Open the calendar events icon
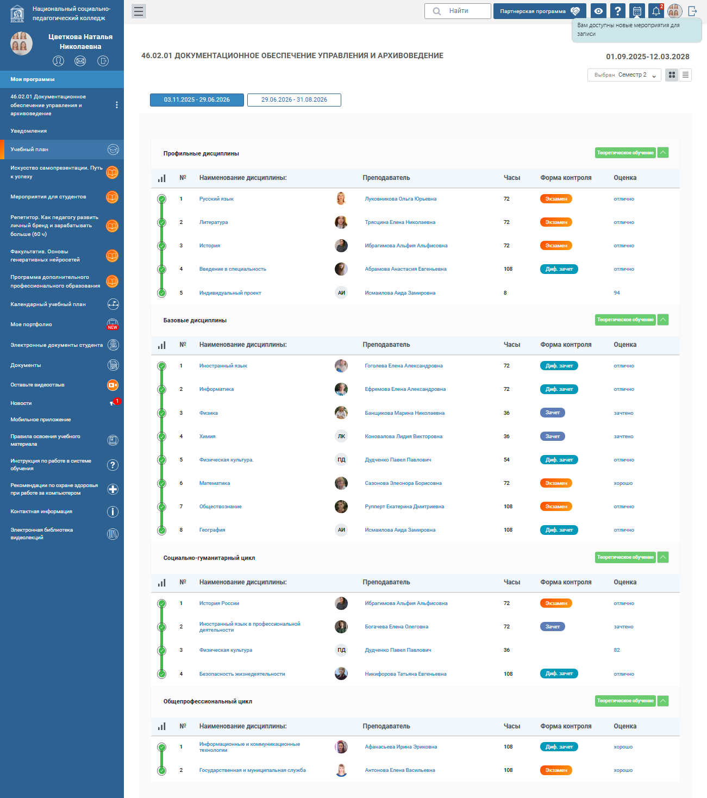The image size is (707, 798). click(637, 11)
